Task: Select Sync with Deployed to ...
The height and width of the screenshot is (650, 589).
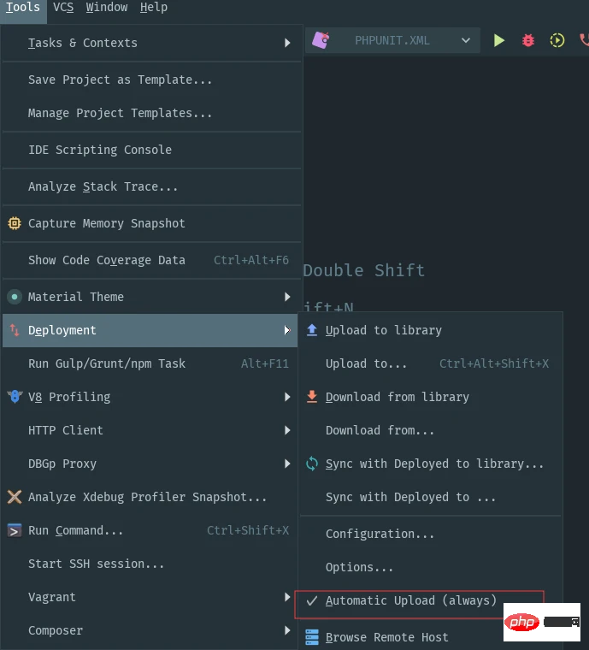Action: pyautogui.click(x=431, y=497)
